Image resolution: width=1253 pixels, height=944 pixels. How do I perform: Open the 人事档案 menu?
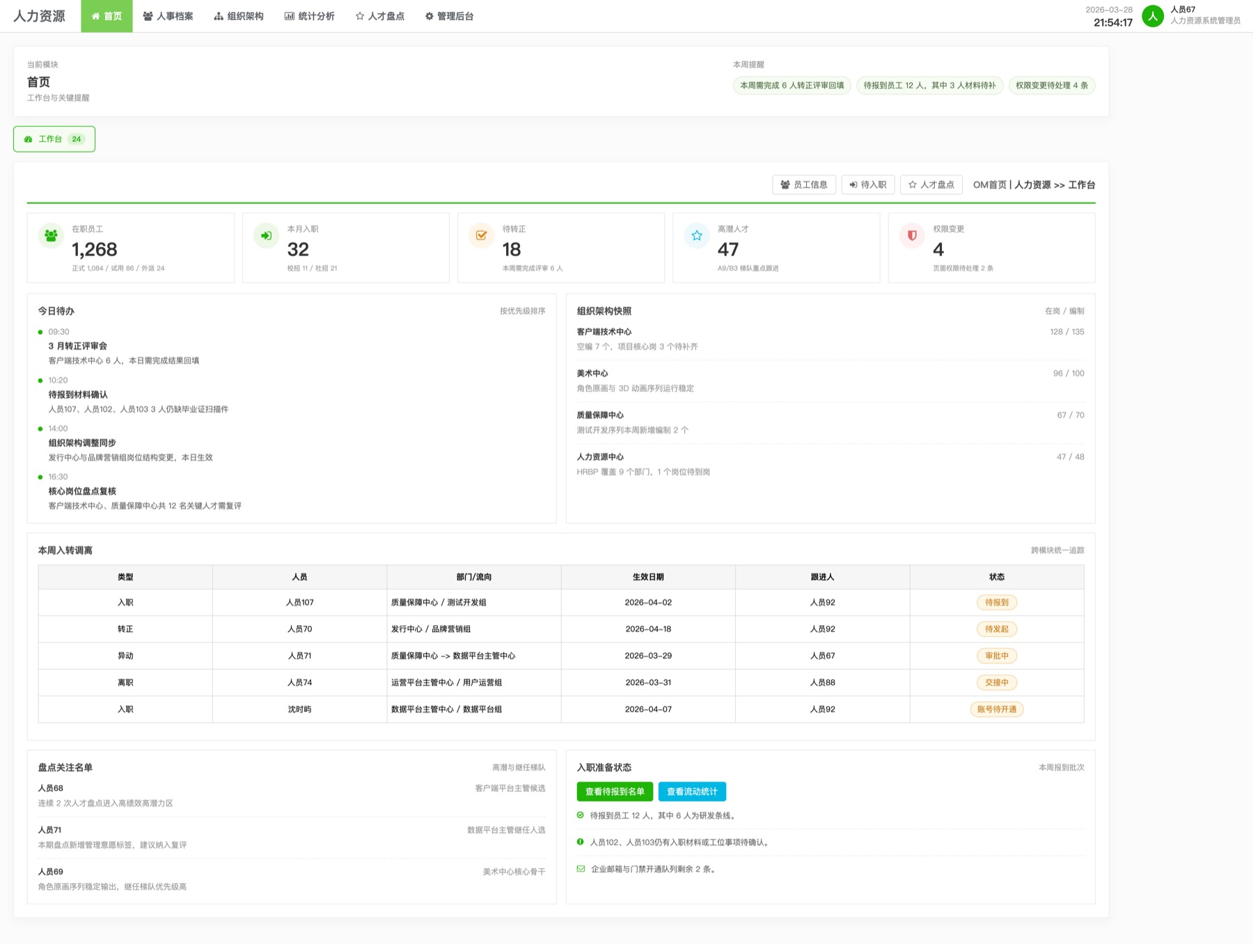pos(168,16)
